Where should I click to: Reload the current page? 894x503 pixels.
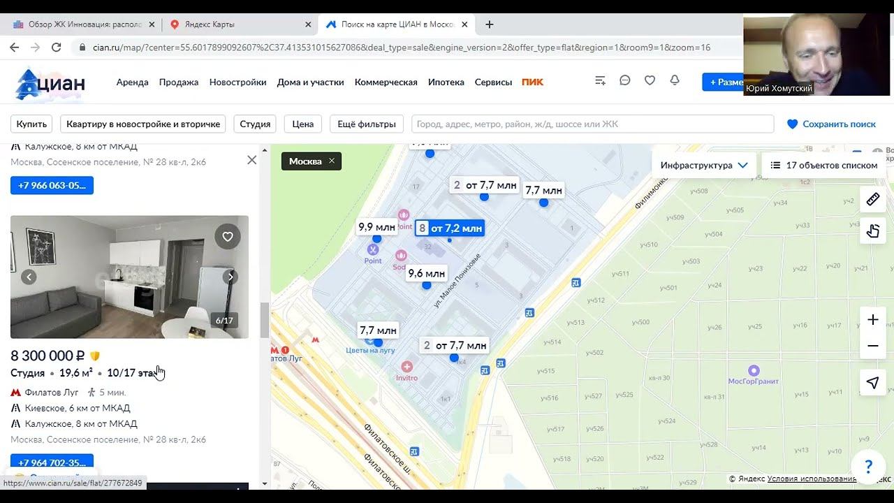(57, 48)
